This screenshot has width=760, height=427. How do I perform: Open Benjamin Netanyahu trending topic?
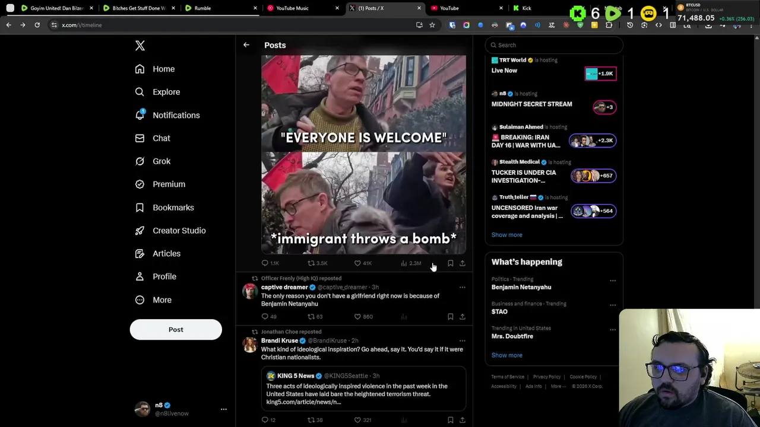point(521,287)
